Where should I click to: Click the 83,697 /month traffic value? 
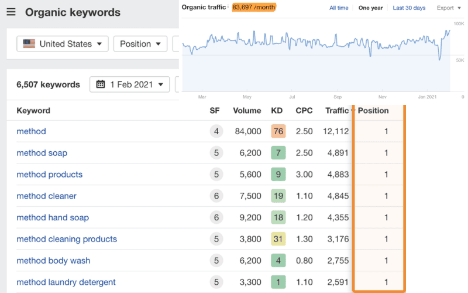[254, 7]
